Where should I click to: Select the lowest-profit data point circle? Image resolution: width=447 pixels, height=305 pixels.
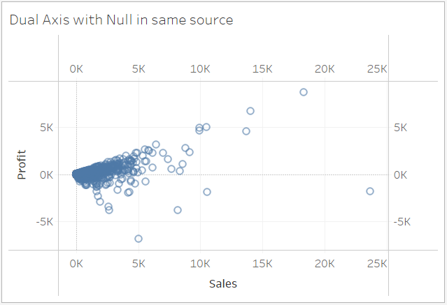pyautogui.click(x=139, y=239)
